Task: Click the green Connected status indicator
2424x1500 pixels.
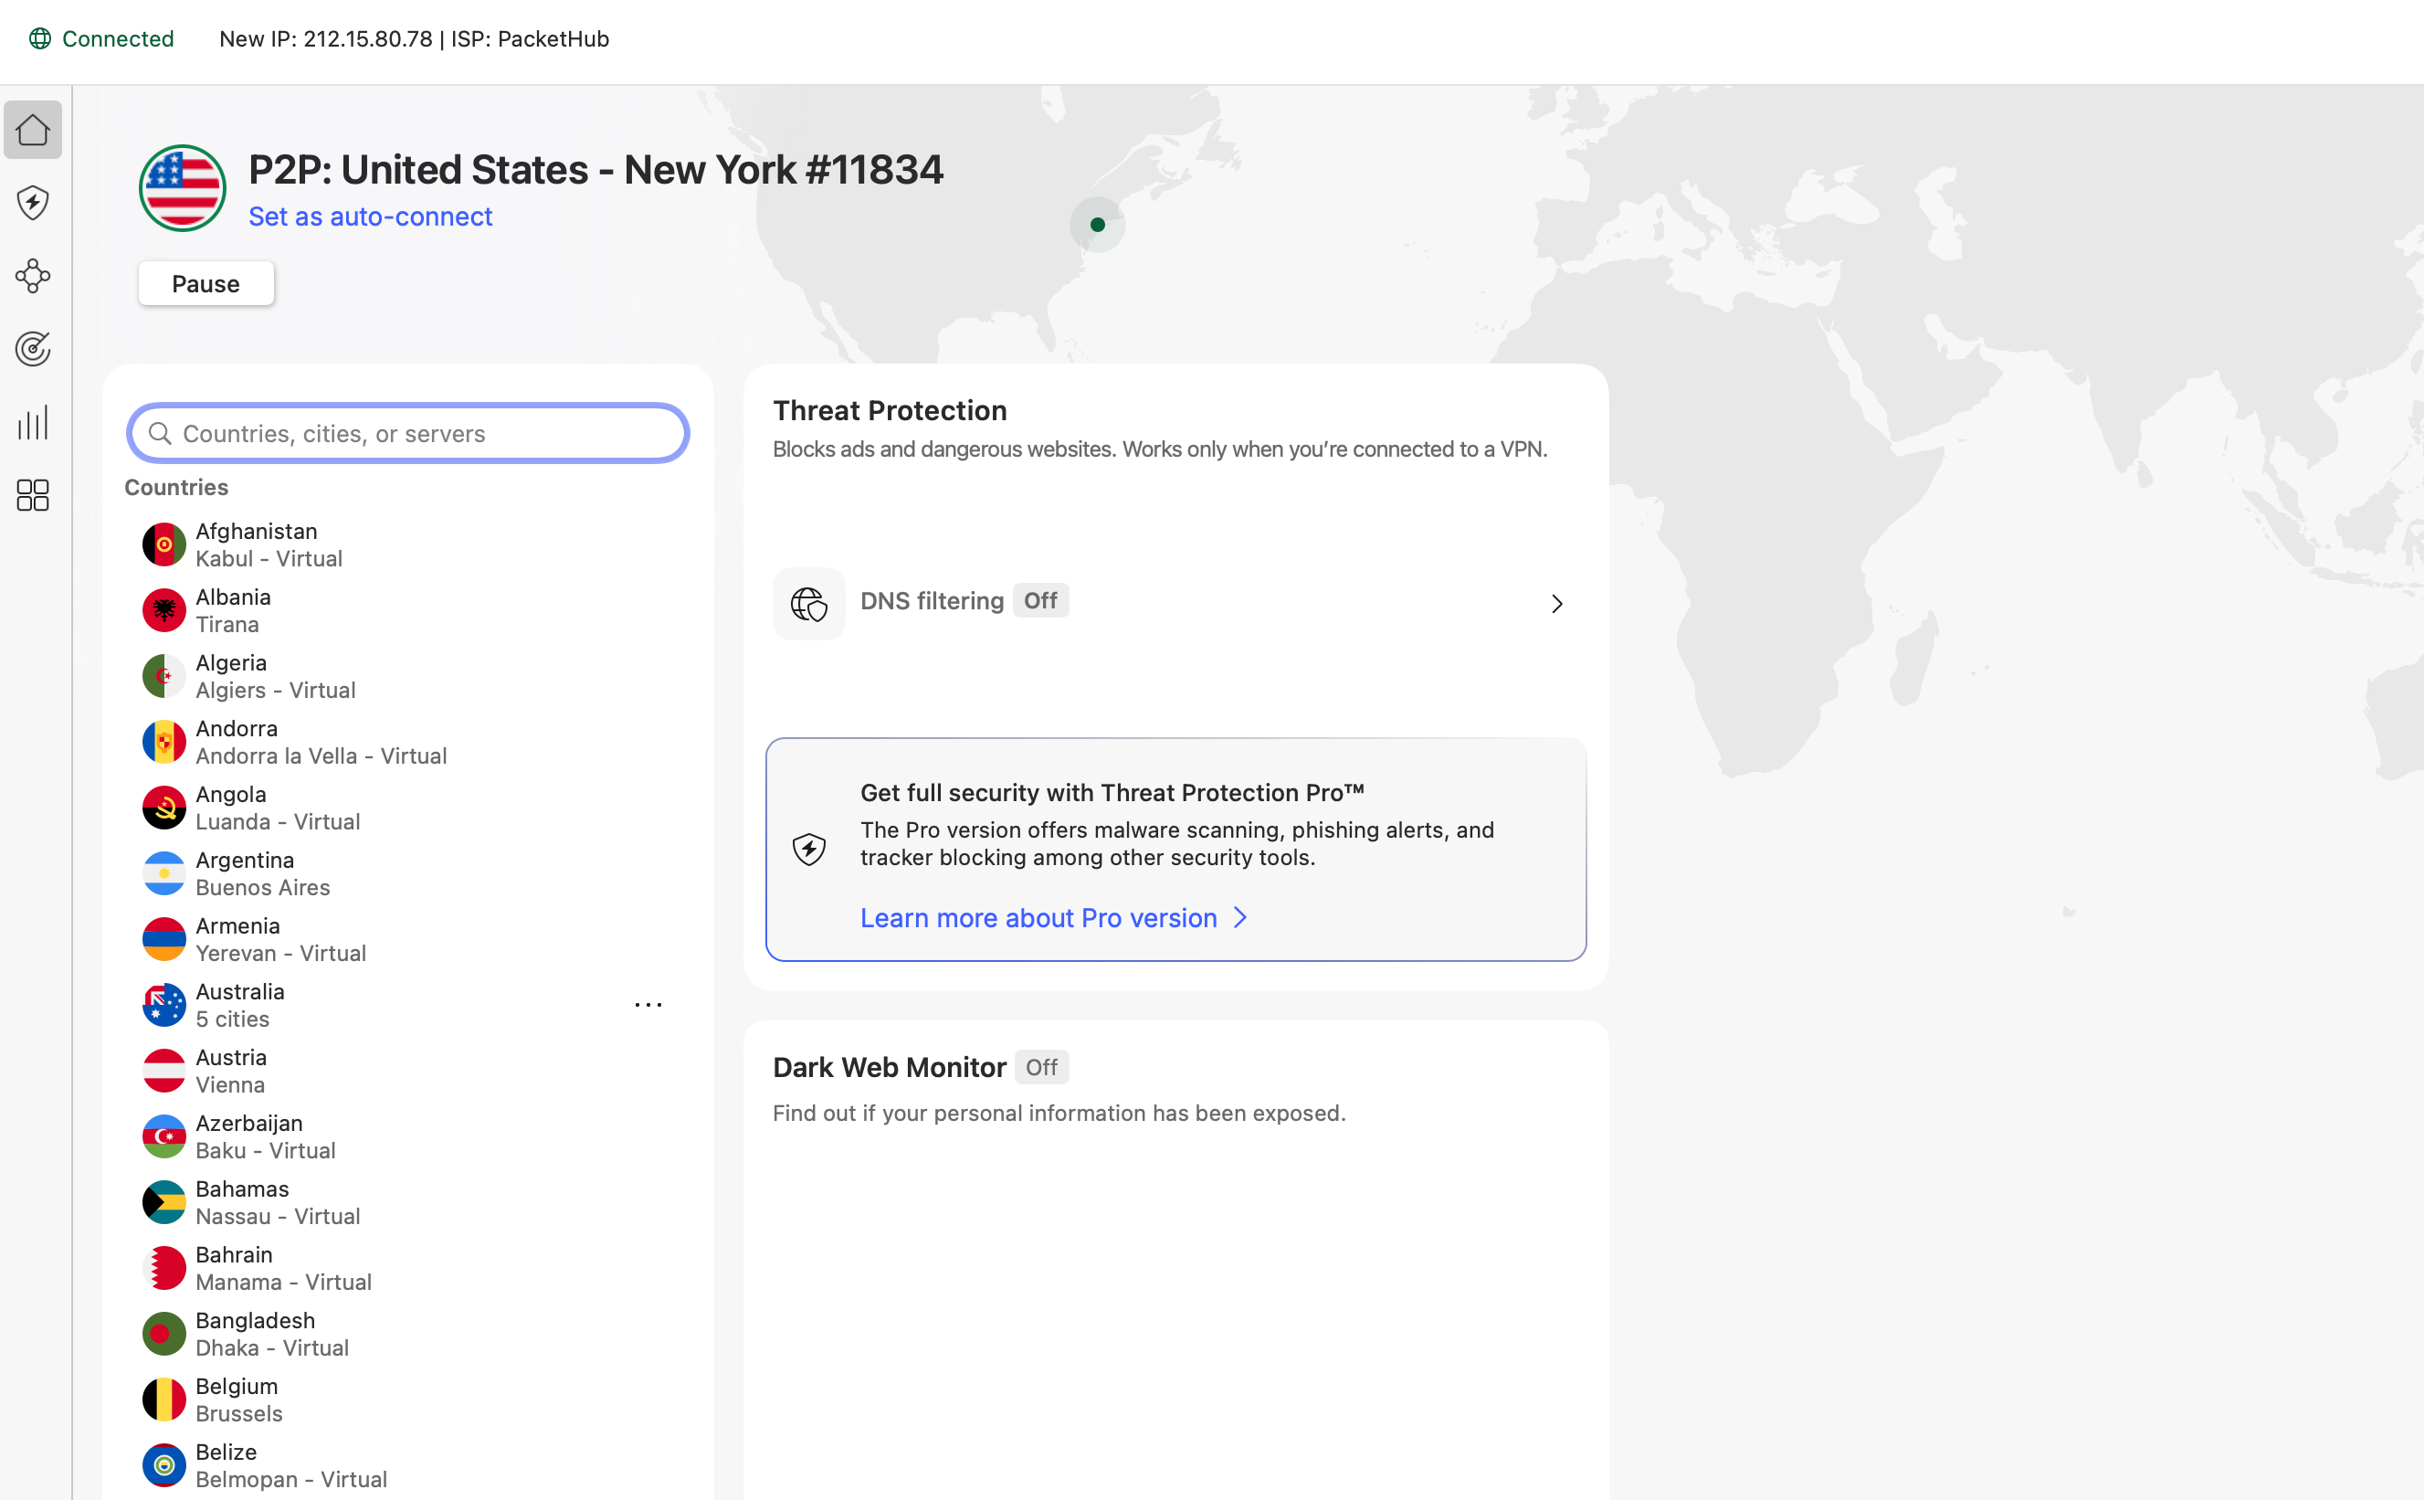Action: [101, 38]
